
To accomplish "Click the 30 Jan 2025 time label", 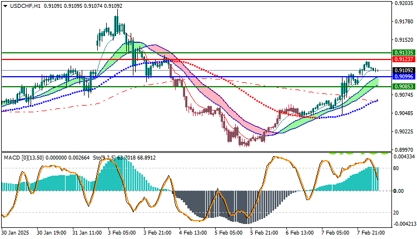I will 15,233.
